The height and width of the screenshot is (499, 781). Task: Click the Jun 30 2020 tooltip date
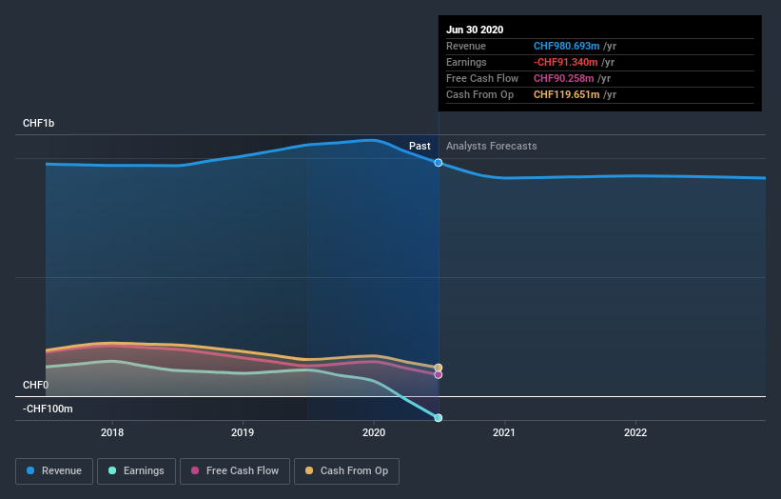pos(475,30)
